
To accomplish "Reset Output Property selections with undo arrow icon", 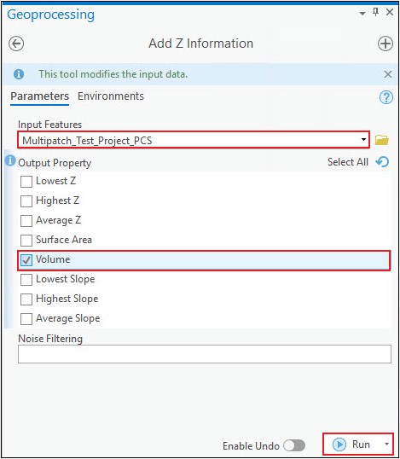I will 382,161.
